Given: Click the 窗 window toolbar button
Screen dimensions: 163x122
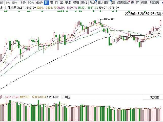Looking at the screenshot, I should 132,3.
